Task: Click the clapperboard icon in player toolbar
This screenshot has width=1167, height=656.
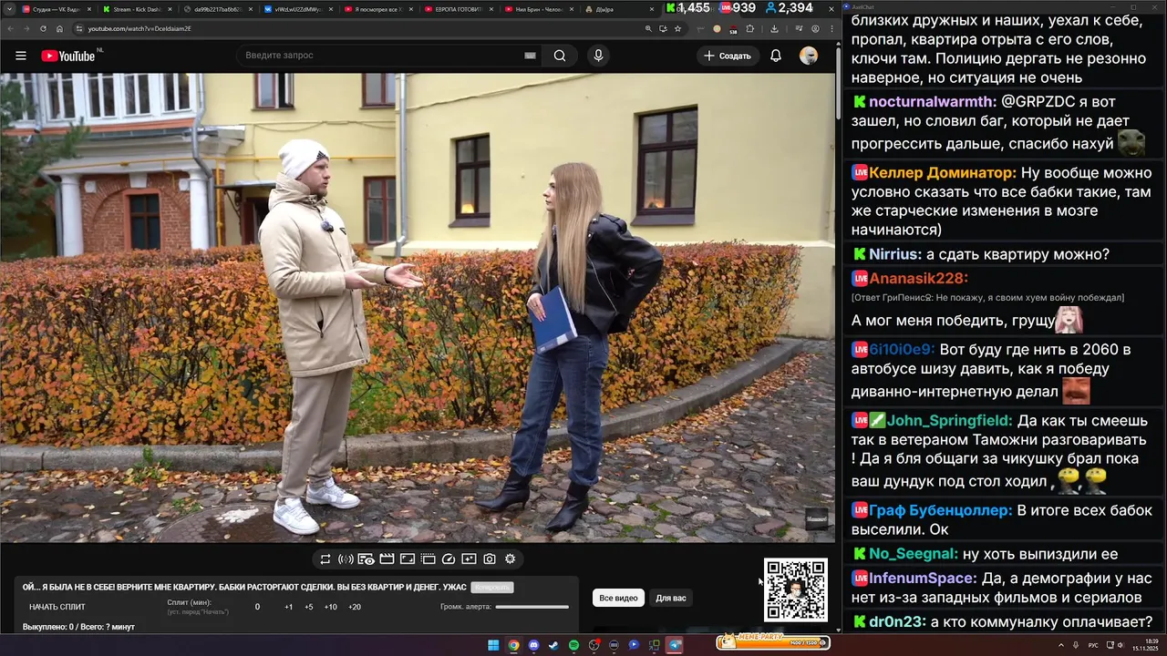Action: [387, 559]
